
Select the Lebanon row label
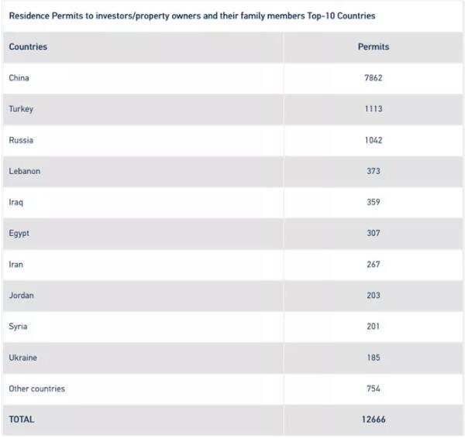25,171
